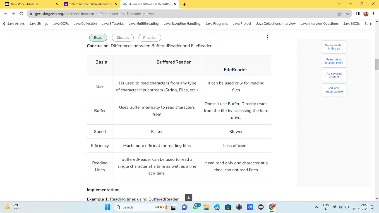Click the share page icon in address bar
The width and height of the screenshot is (379, 213).
(340, 14)
